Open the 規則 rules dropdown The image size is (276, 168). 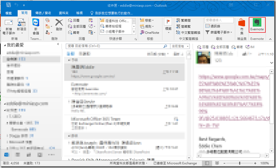click(147, 27)
